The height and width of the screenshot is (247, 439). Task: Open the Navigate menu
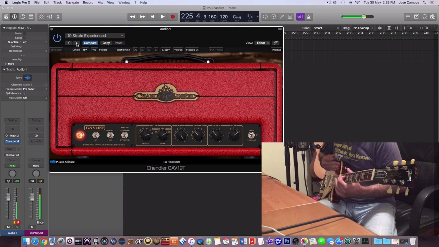(72, 2)
